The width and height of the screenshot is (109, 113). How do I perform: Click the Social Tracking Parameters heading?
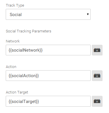(x=29, y=31)
